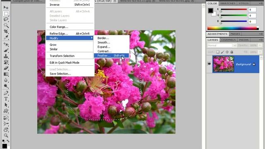The width and height of the screenshot is (265, 149).
Task: Swap foreground and background colors
Action: pos(8,141)
